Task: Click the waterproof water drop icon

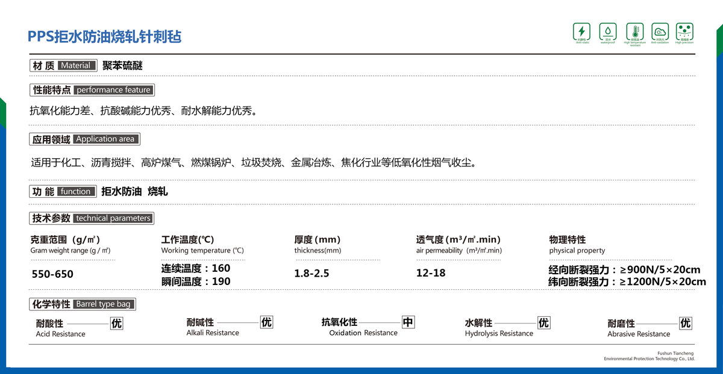Action: [607, 31]
